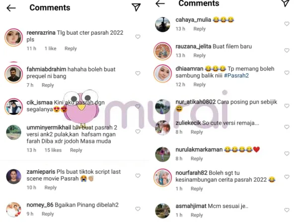Like fahmiabdrahim's prequel comment heart
The image size is (298, 223).
pyautogui.click(x=138, y=73)
